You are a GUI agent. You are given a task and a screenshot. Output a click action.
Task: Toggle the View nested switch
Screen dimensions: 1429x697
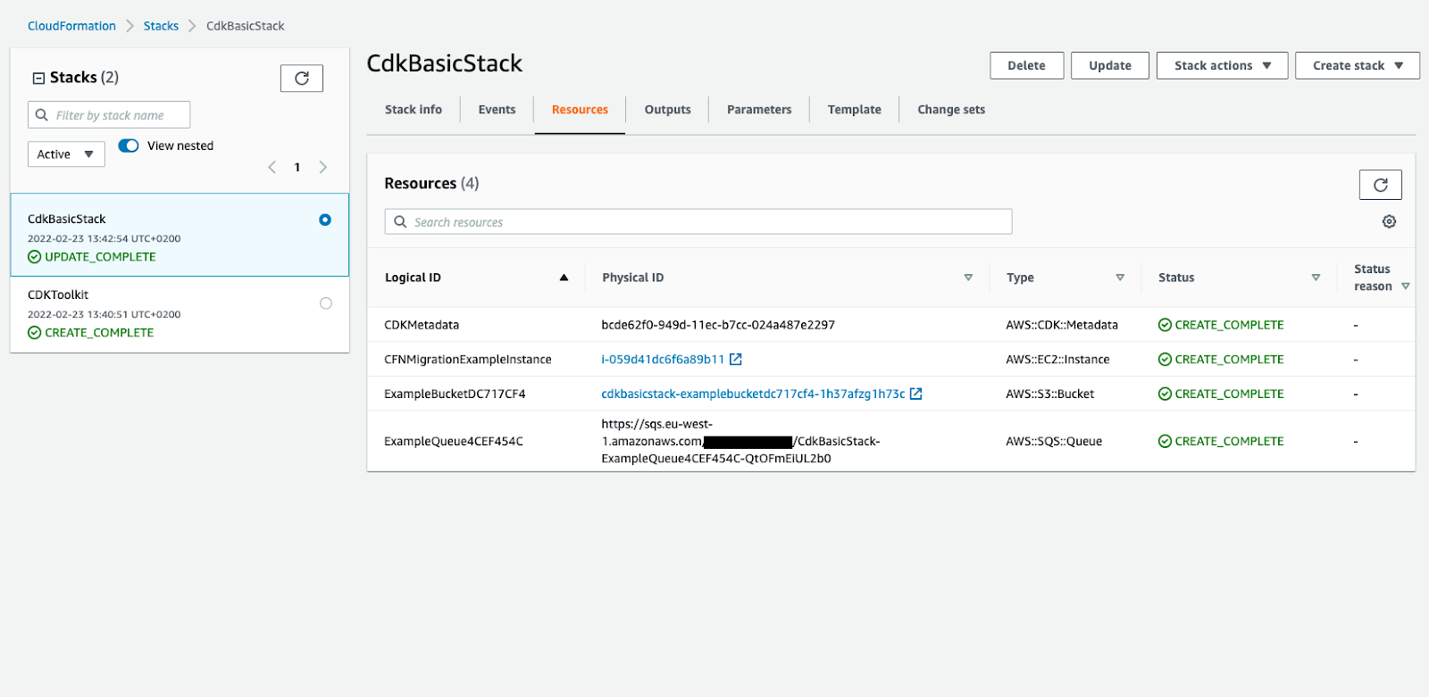(129, 145)
